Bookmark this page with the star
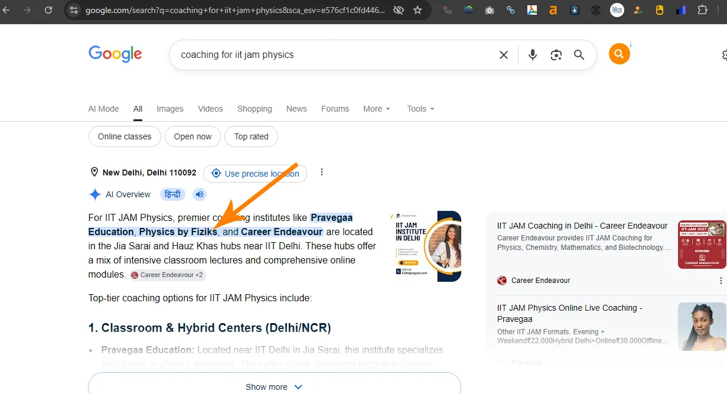The width and height of the screenshot is (727, 394). tap(418, 10)
